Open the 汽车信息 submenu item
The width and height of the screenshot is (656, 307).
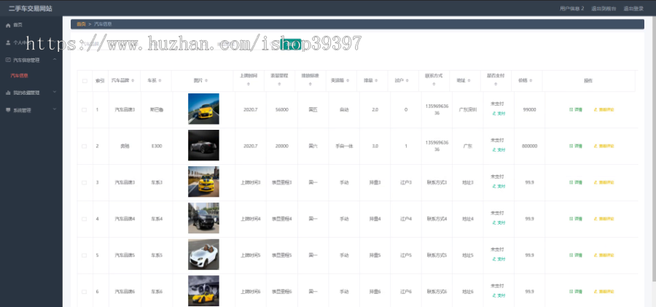pyautogui.click(x=19, y=76)
